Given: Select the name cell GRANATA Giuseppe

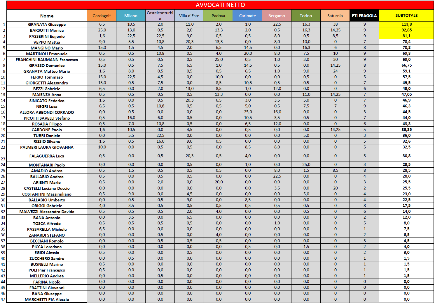Looking at the screenshot, I should click(x=47, y=24).
